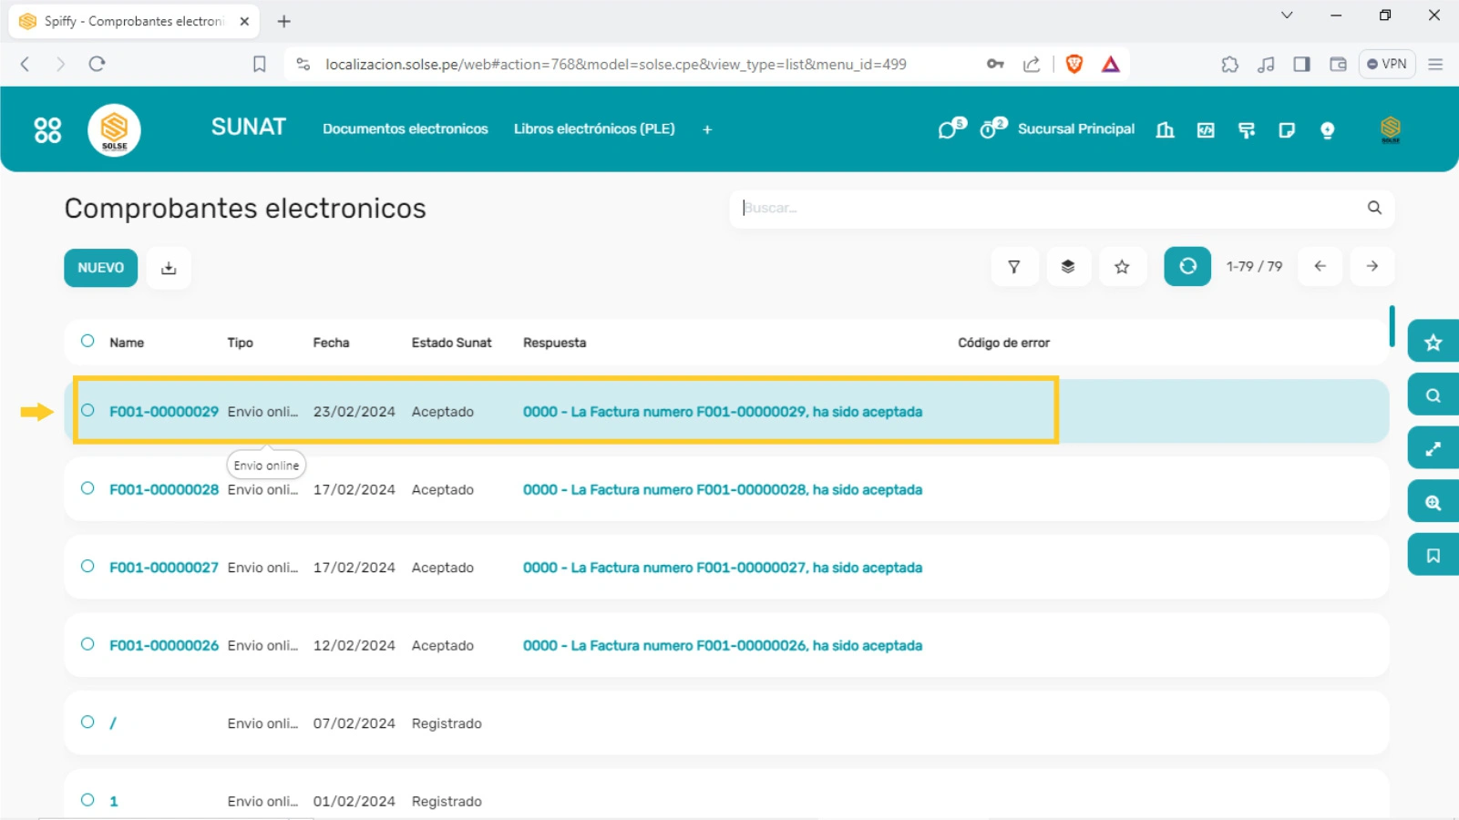Open favorites star icon in list toolbar
1459x820 pixels.
(1122, 267)
